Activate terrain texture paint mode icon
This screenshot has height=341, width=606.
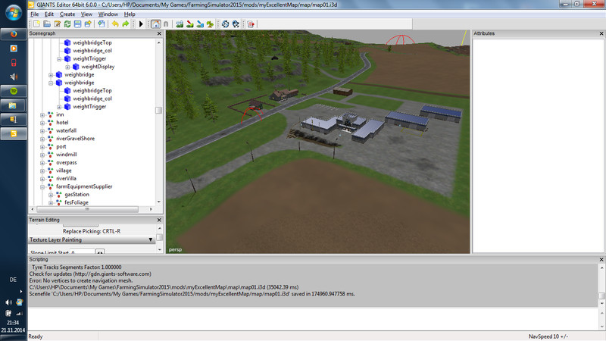[190, 24]
